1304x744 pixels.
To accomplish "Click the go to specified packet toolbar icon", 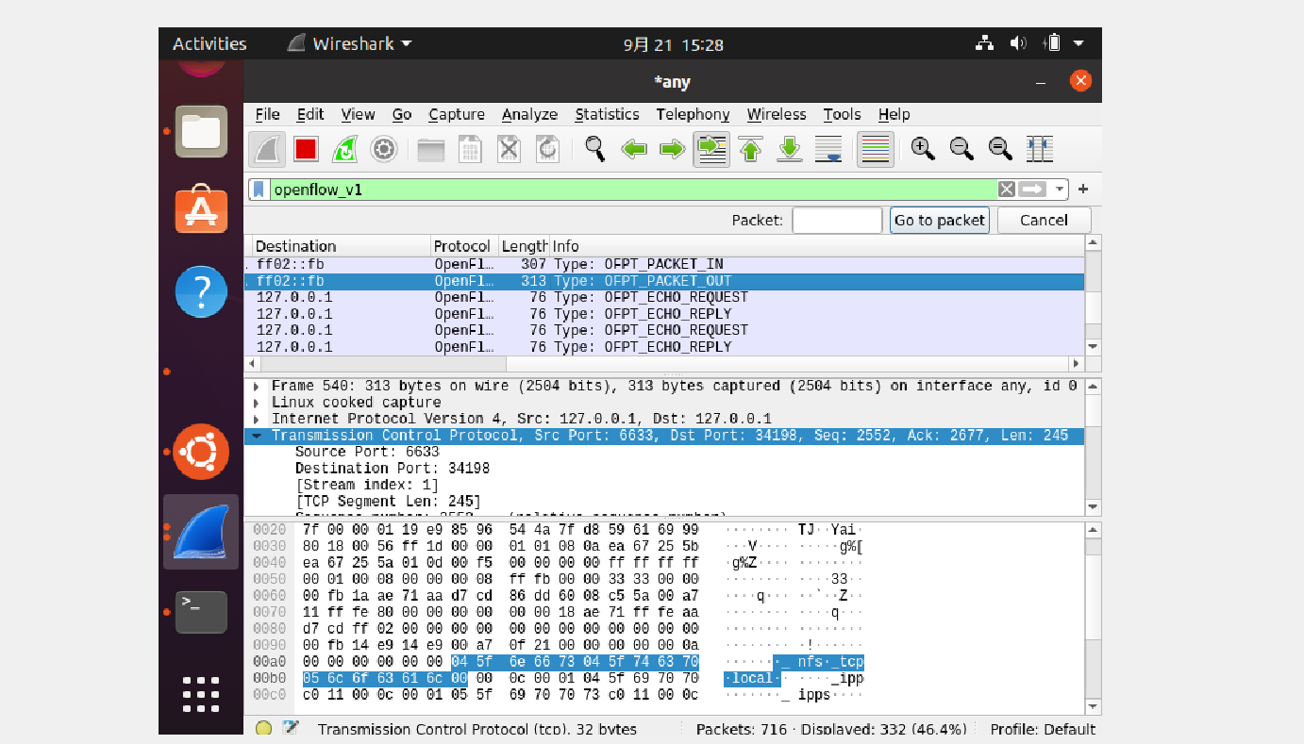I will pyautogui.click(x=711, y=149).
